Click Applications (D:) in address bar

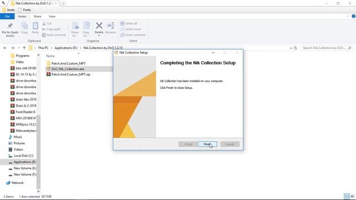coord(66,48)
